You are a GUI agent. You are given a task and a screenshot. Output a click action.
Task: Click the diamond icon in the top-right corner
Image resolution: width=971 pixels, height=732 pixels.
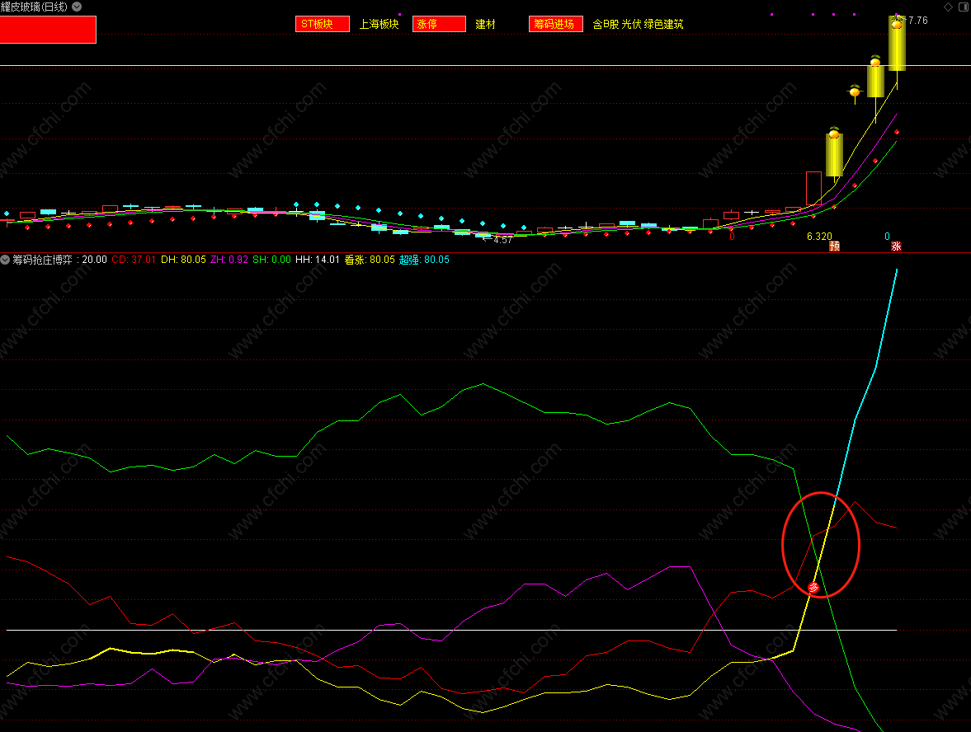[x=948, y=7]
